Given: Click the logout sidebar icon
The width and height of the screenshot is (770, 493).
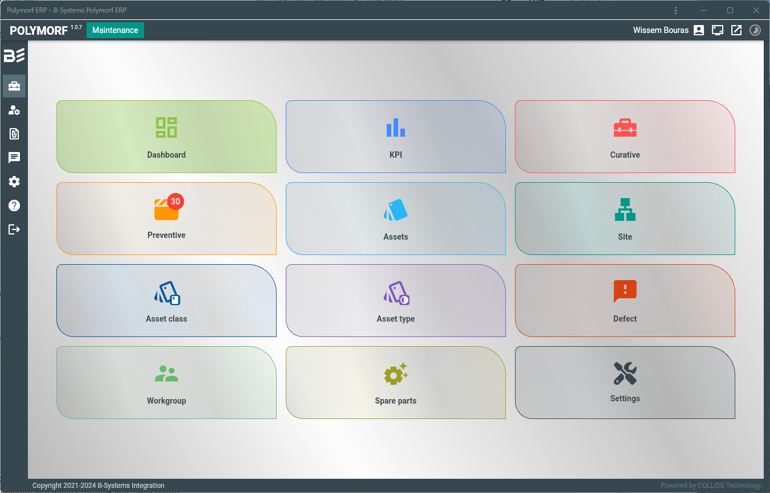Looking at the screenshot, I should click(14, 229).
